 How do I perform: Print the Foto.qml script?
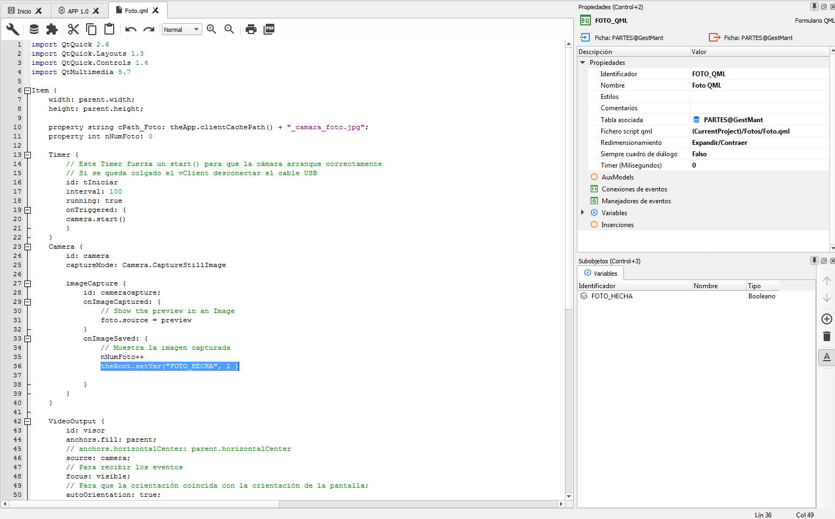[x=251, y=29]
